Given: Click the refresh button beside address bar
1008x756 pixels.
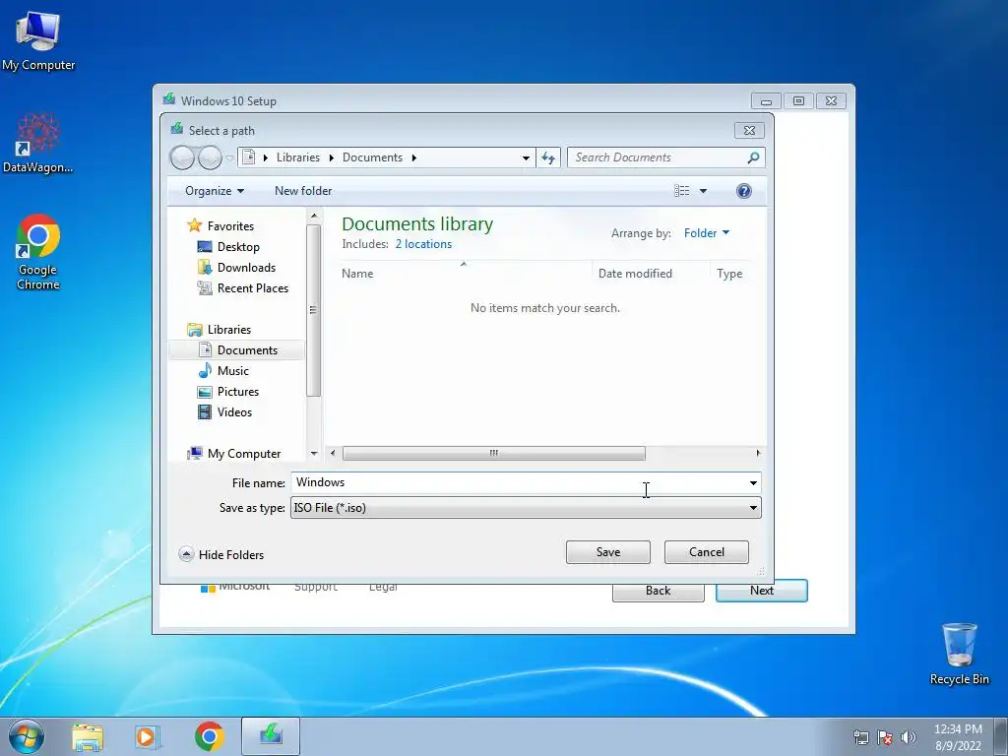Looking at the screenshot, I should [x=548, y=157].
